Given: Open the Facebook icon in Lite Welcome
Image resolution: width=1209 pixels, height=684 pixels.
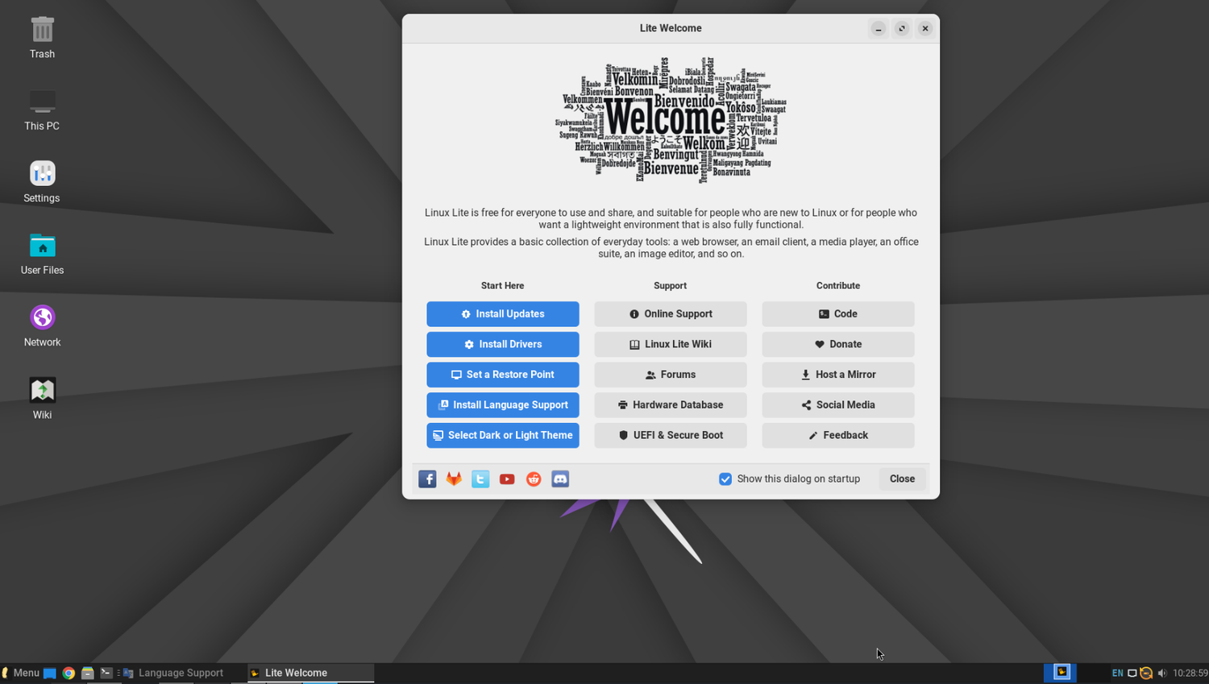Looking at the screenshot, I should coord(427,478).
